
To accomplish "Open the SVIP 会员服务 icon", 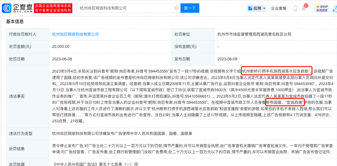I will [x=322, y=8].
